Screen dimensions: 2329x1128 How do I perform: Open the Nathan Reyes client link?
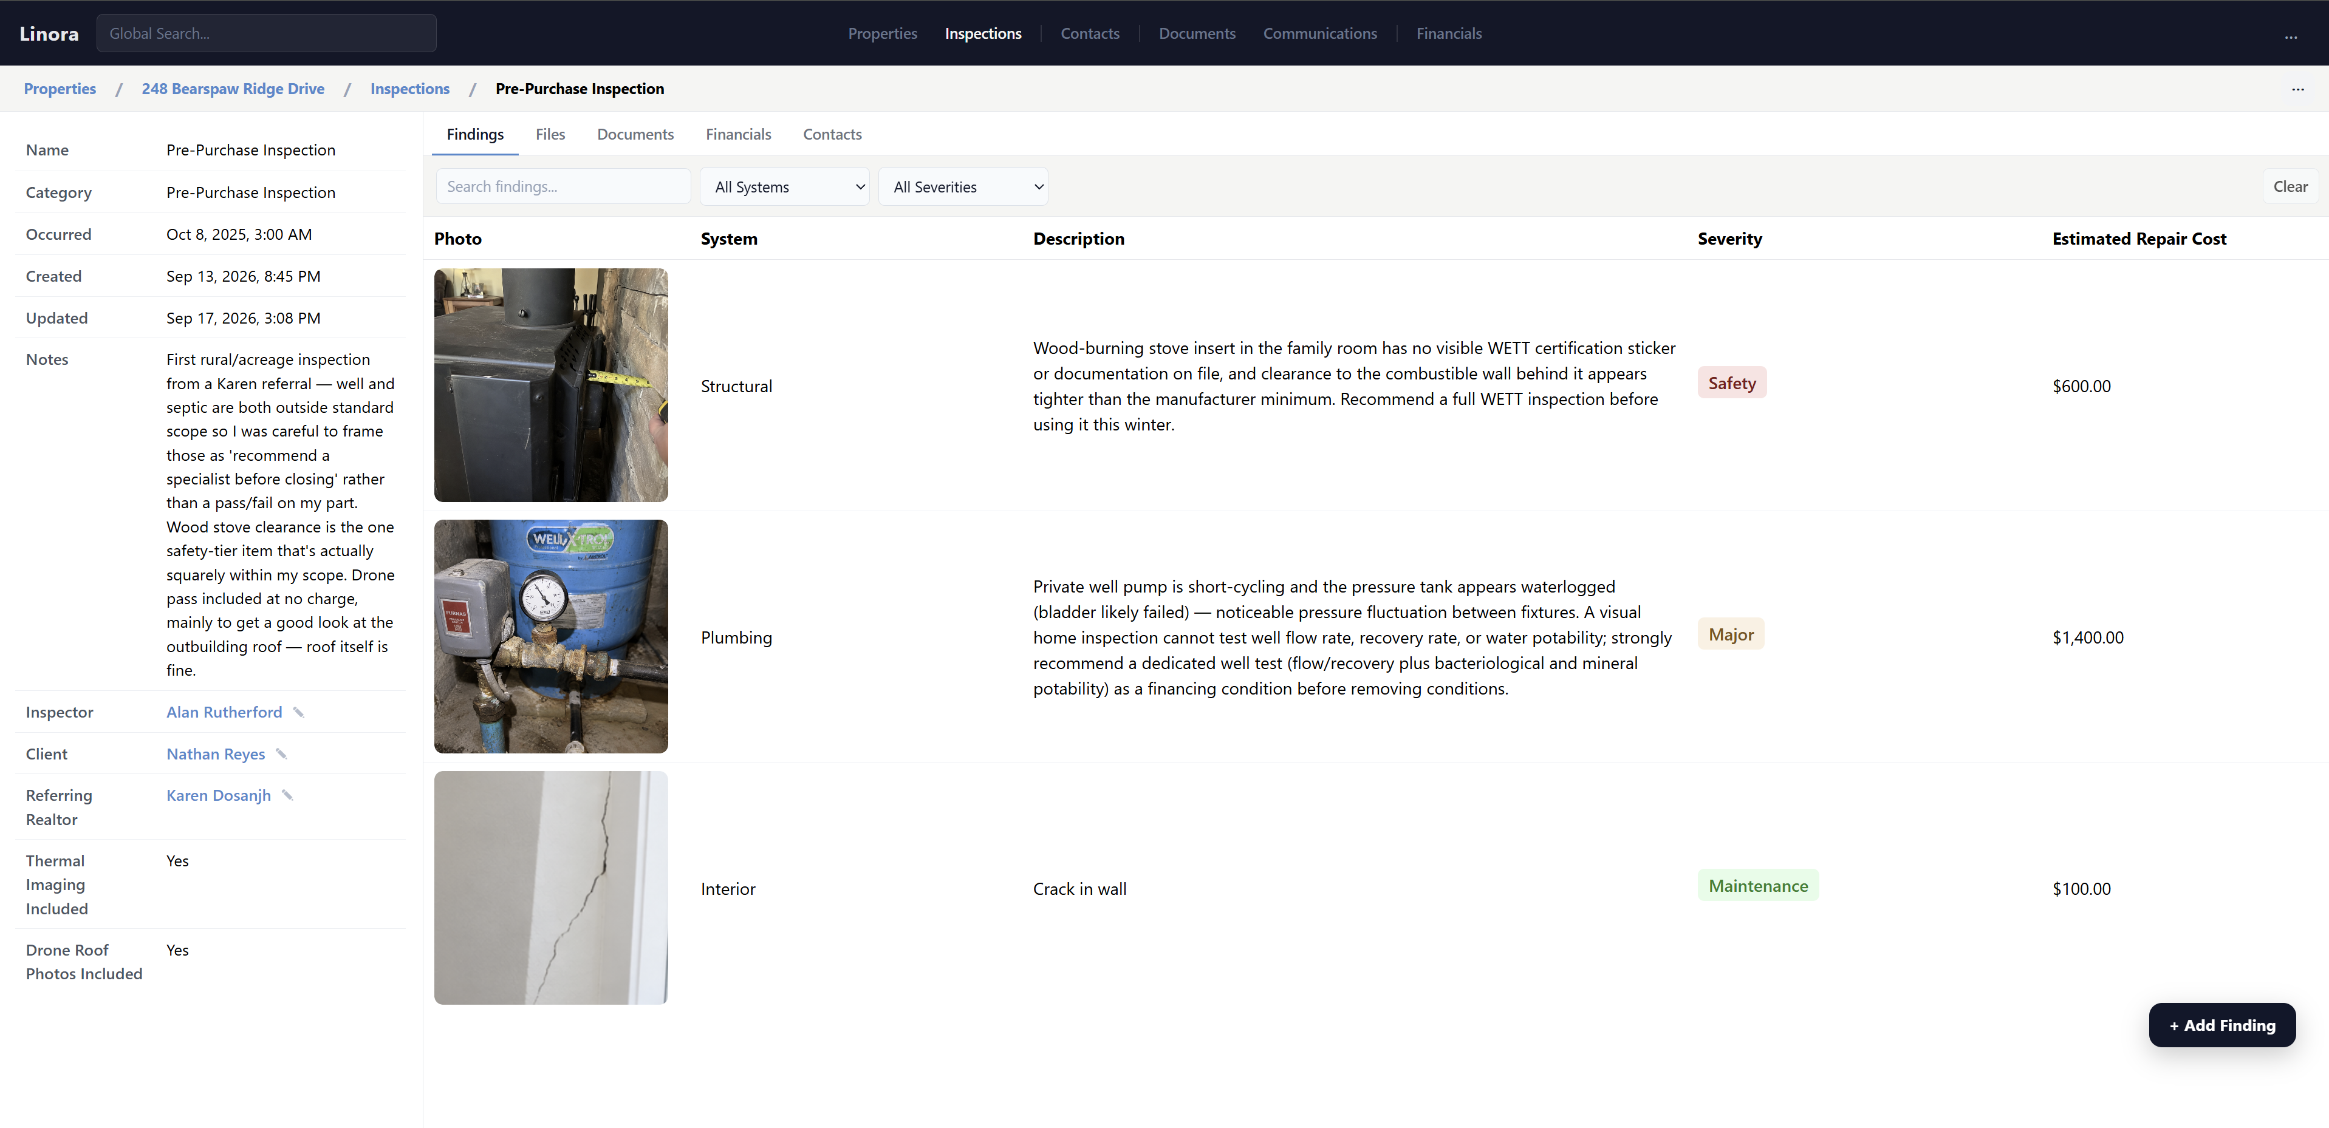215,754
